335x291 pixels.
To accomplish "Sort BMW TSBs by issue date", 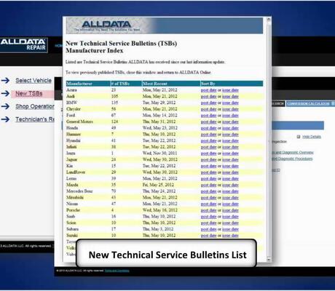I will (x=230, y=103).
